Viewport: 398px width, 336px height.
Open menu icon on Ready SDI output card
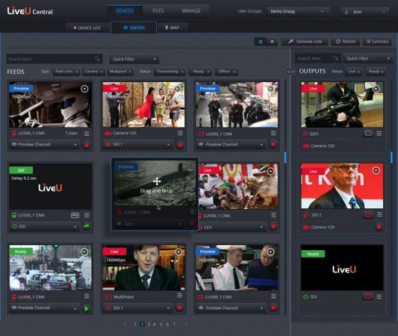(x=379, y=296)
